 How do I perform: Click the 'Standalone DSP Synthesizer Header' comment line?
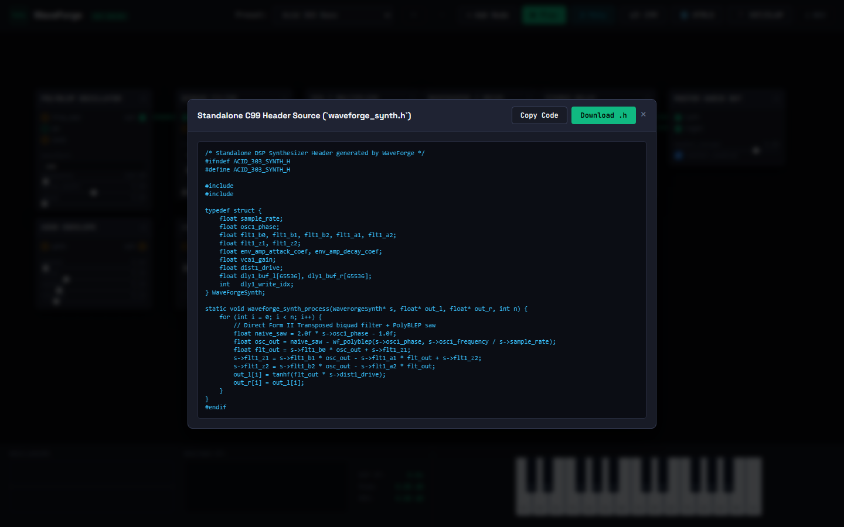[x=315, y=153]
